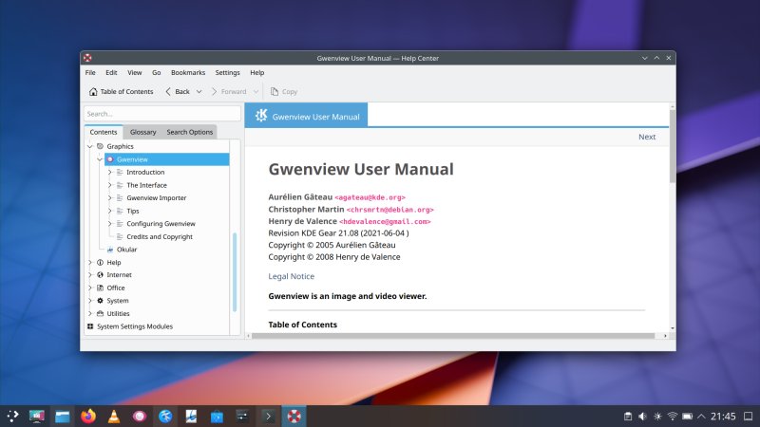Open the Back history dropdown arrow

click(x=199, y=92)
